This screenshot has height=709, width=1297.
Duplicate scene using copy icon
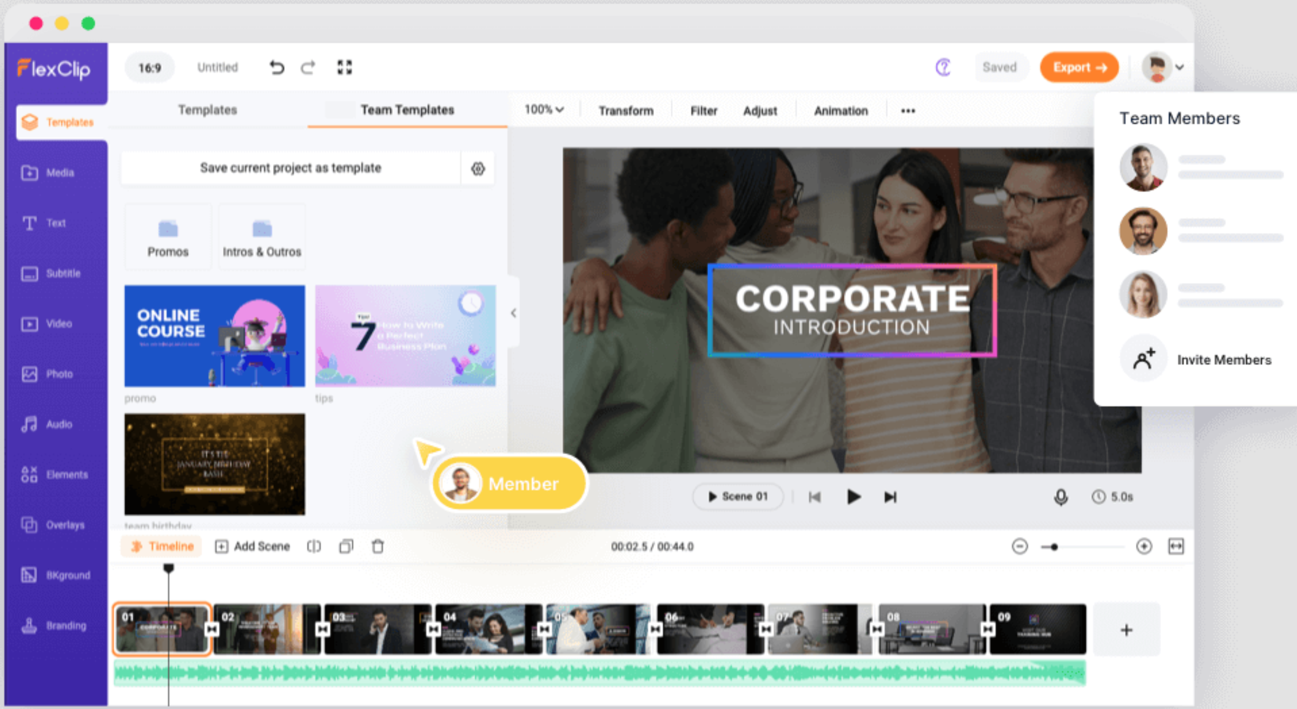(346, 546)
